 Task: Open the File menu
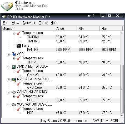coord(6,23)
